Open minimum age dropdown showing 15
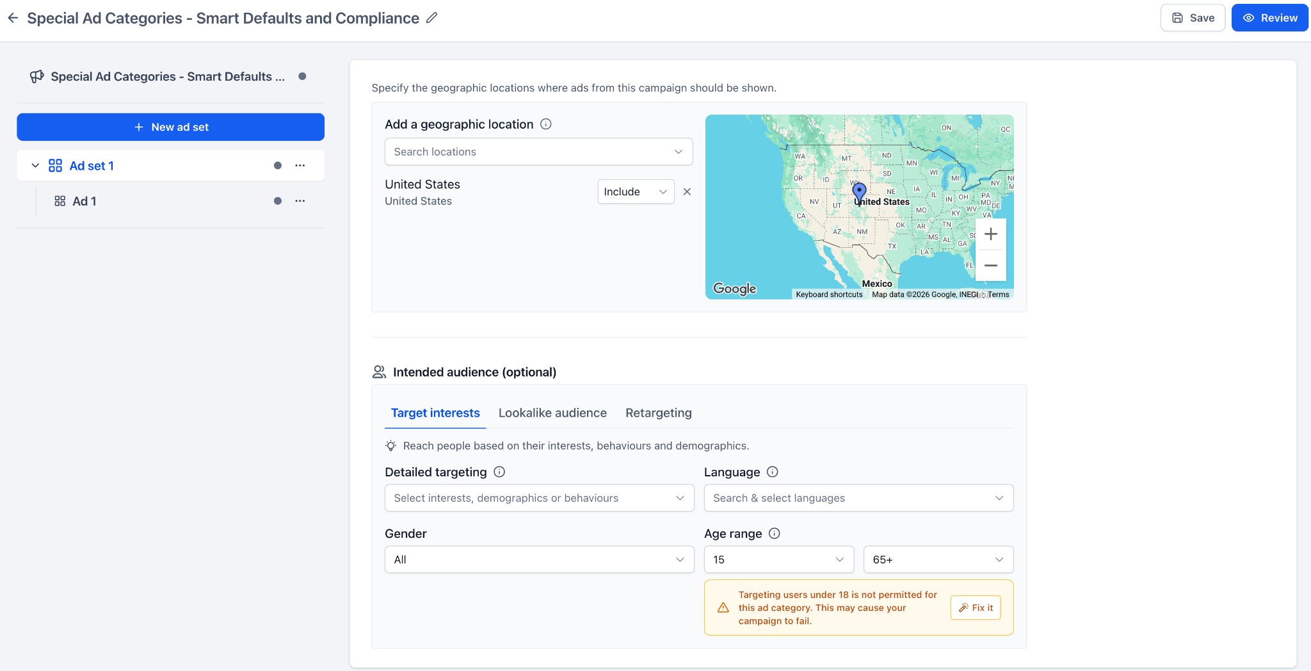The height and width of the screenshot is (671, 1311). point(778,560)
